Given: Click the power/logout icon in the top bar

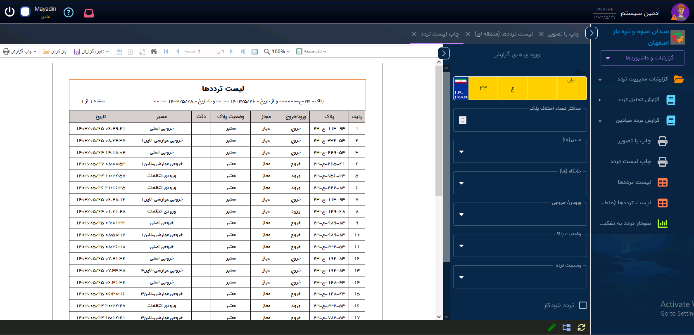Looking at the screenshot, I should point(10,12).
